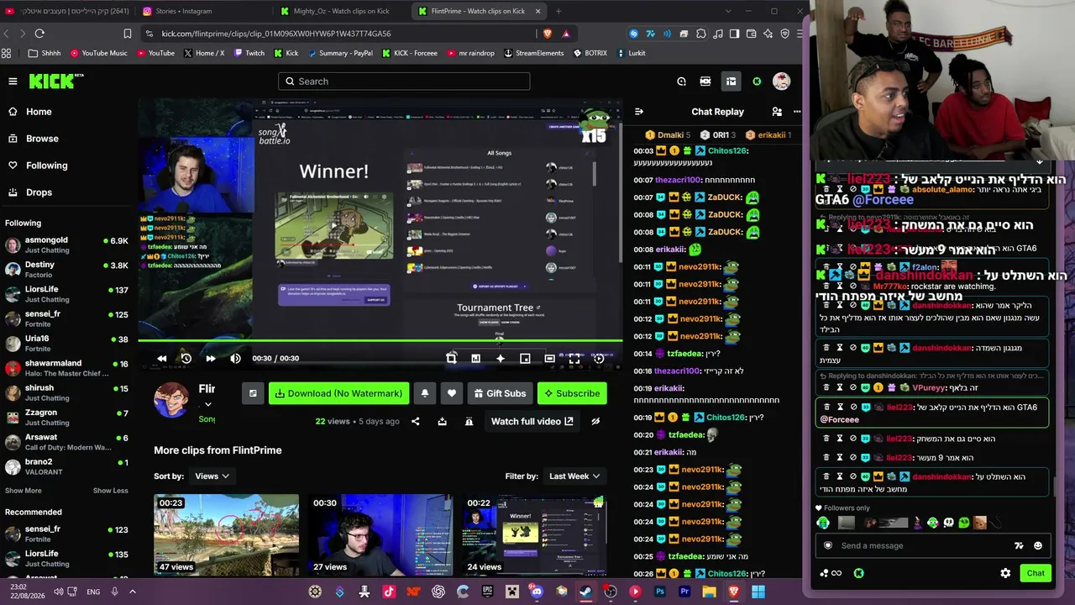This screenshot has width=1075, height=605.
Task: Fast-forward the clip in the player
Action: [211, 359]
